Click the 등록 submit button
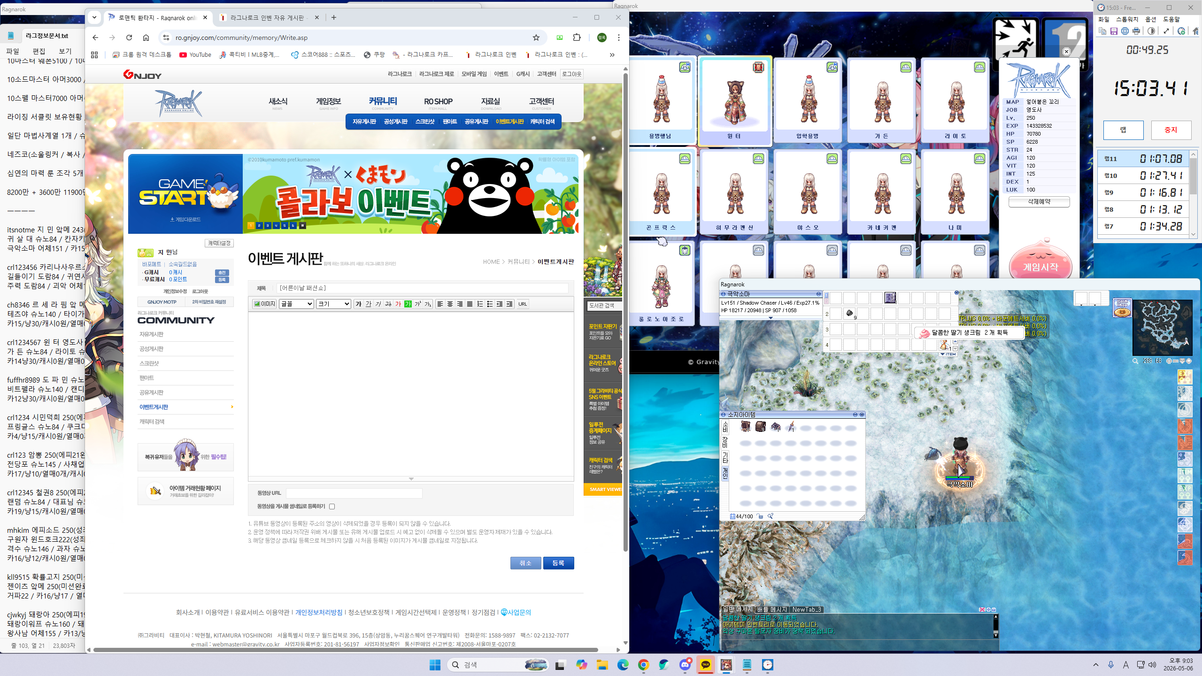Screen dimensions: 1202x676 pos(558,563)
